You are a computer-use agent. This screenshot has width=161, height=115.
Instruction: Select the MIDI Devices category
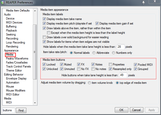pos(14,22)
